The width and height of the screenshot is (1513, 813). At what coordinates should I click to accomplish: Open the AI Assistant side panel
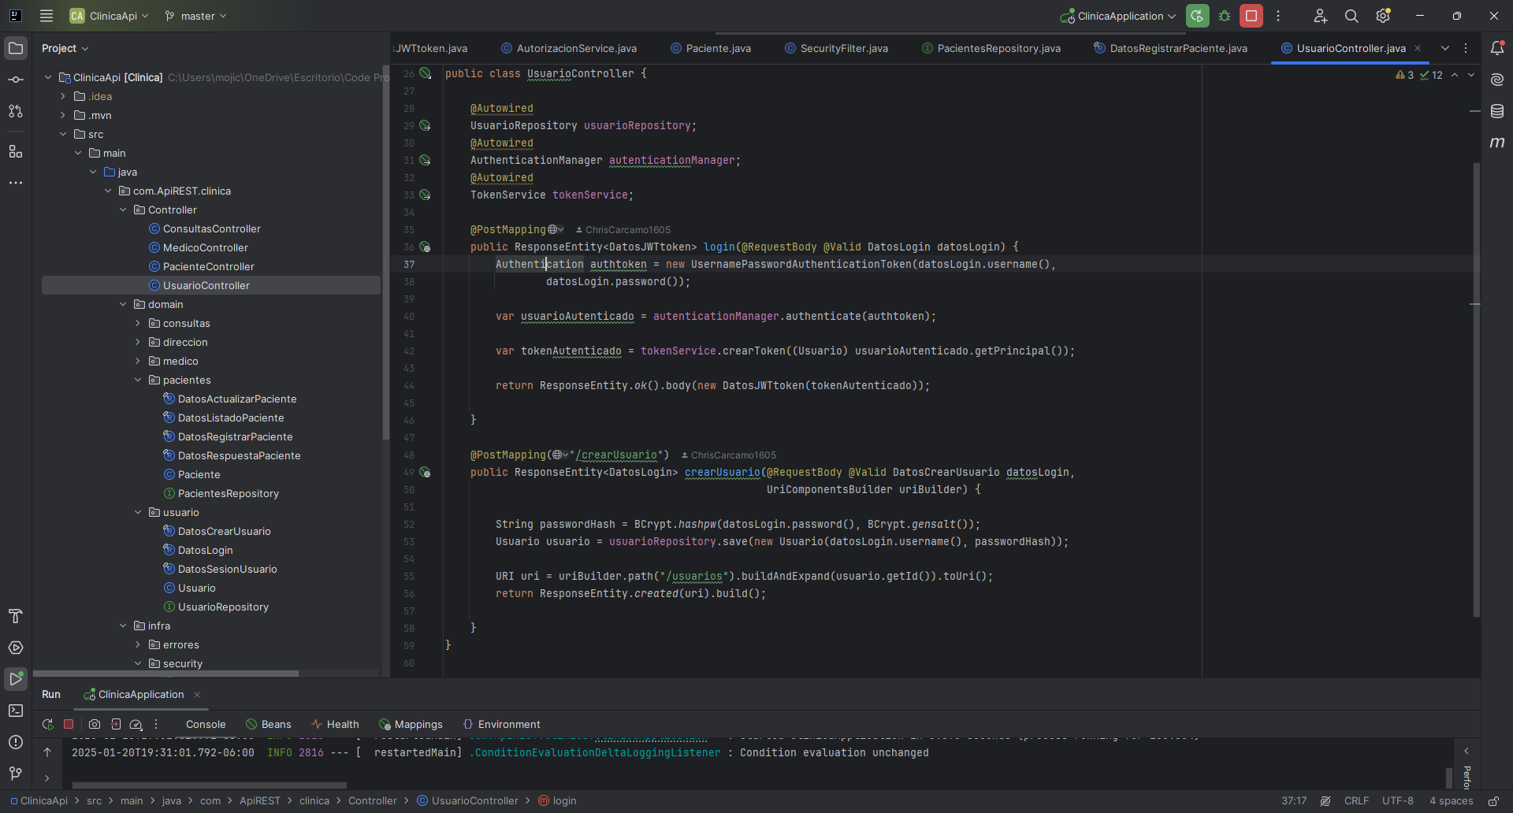(1497, 80)
